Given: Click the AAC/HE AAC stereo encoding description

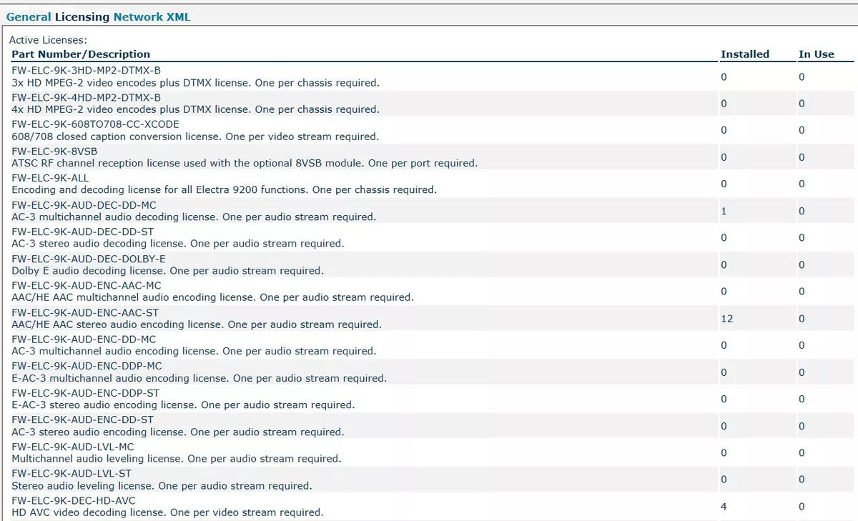Looking at the screenshot, I should click(x=197, y=324).
